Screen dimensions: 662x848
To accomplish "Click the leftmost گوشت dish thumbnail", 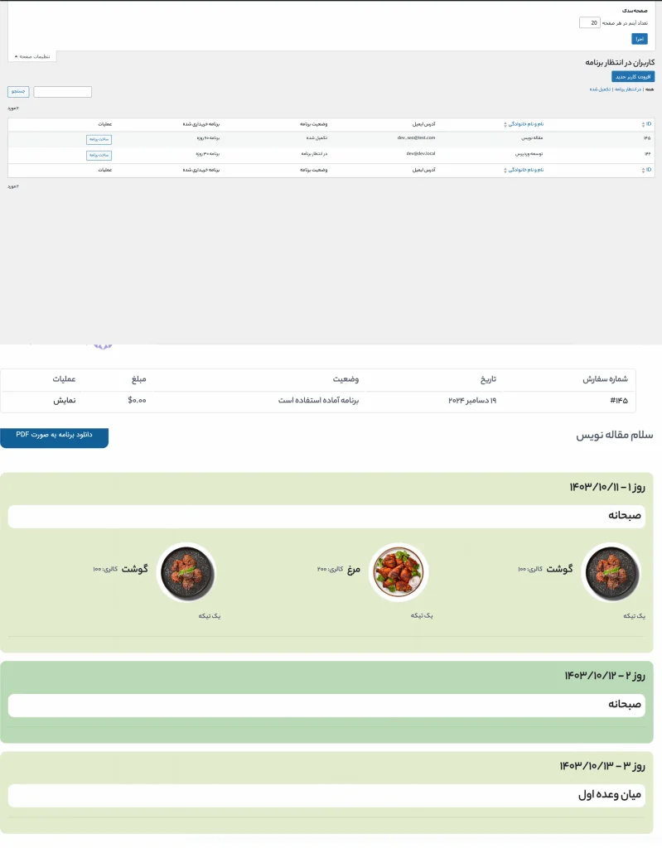I will click(186, 573).
